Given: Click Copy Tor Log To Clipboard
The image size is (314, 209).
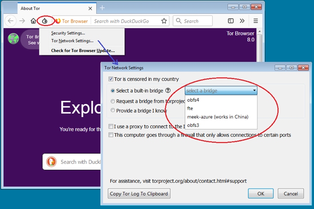Looking at the screenshot, I should pyautogui.click(x=139, y=194).
